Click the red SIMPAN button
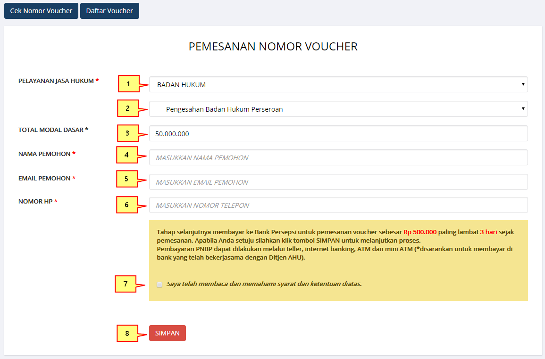545x359 pixels. 167,333
